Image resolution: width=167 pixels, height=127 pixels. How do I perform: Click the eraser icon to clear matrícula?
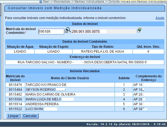139,30
